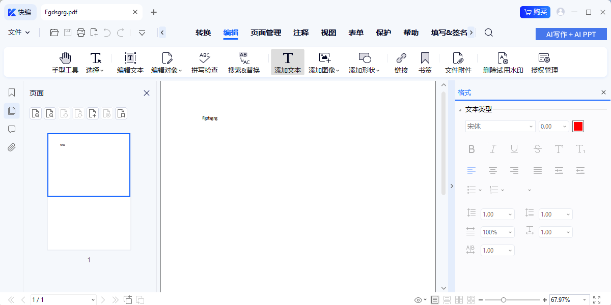Viewport: 611px width, 305px height.
Task: Activate the 添加文本 (Add Text) tool
Action: coord(288,62)
